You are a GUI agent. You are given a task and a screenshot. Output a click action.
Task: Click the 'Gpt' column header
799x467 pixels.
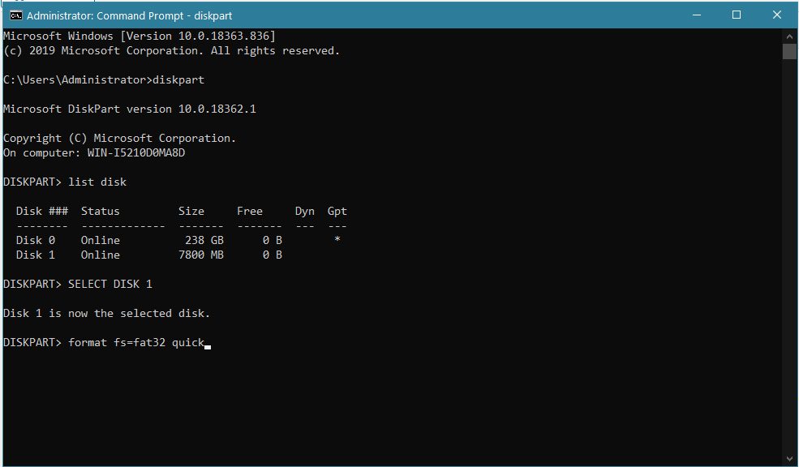tap(337, 212)
